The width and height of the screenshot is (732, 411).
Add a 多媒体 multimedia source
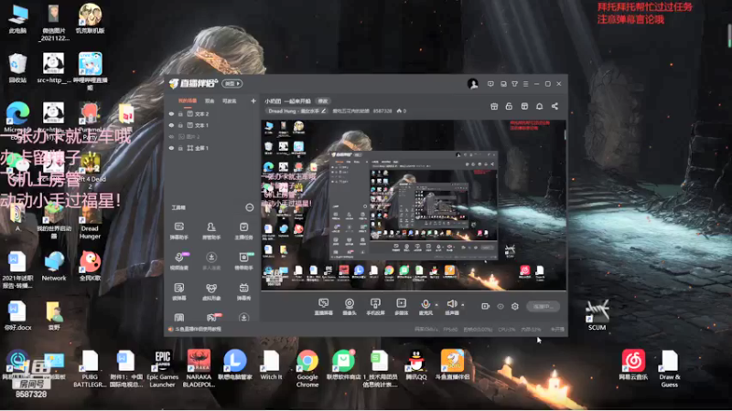coord(402,307)
